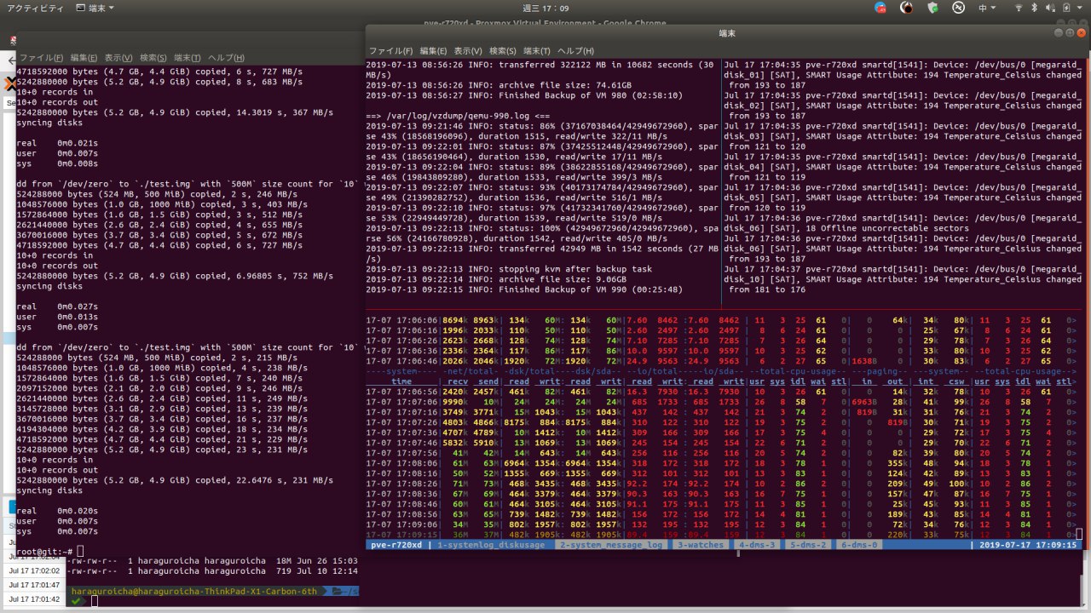The width and height of the screenshot is (1091, 613).
Task: Click the shield tray icon in top bar
Action: point(933,8)
